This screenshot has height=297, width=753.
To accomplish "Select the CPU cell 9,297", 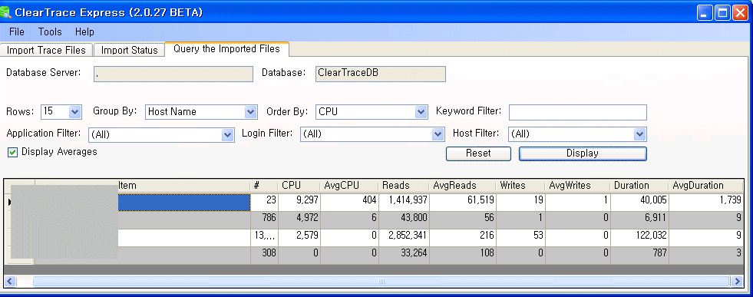I will click(299, 202).
